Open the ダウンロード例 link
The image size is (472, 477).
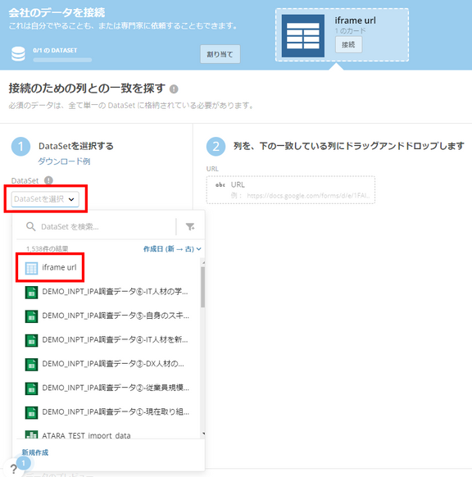(x=64, y=161)
